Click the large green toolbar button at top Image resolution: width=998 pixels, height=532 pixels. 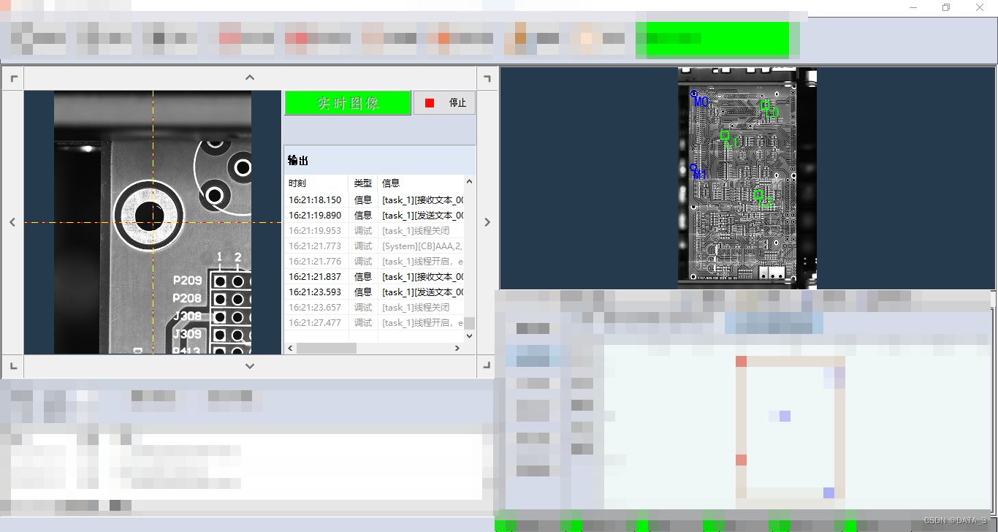[712, 38]
